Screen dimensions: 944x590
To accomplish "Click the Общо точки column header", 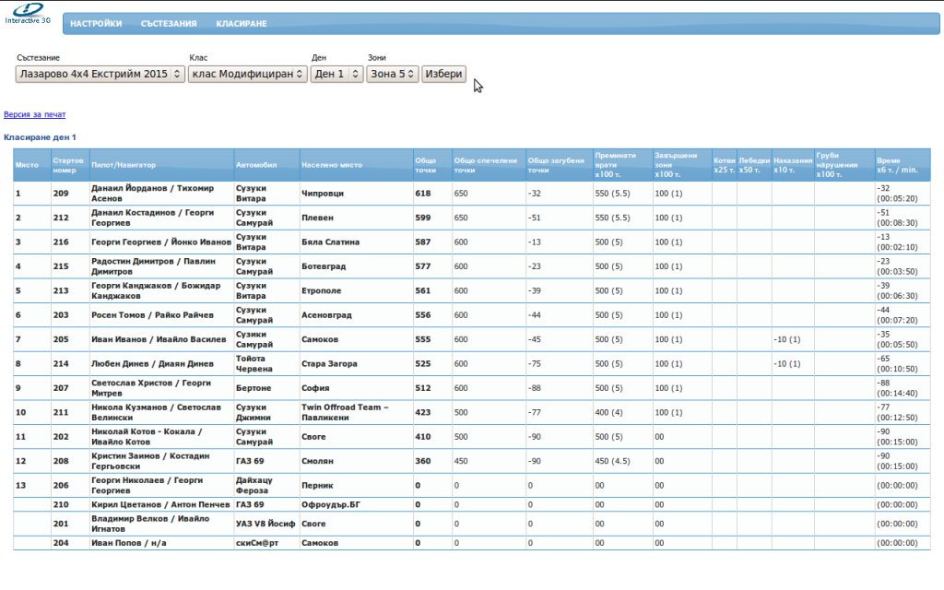I will pos(426,165).
